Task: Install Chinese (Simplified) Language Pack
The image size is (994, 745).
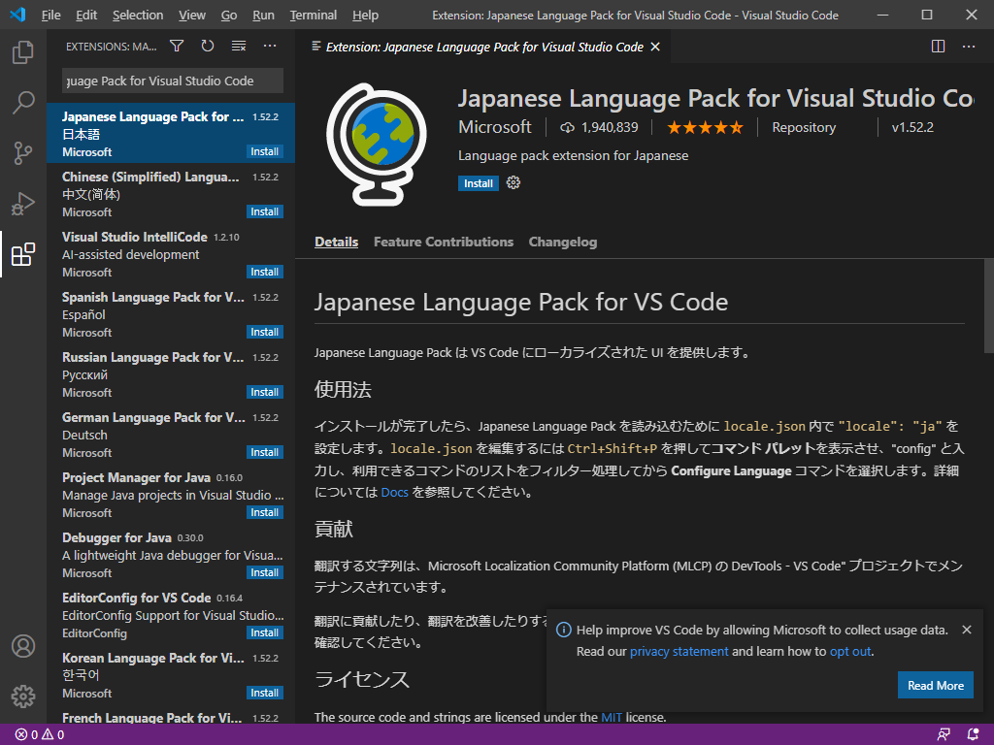Action: tap(264, 211)
